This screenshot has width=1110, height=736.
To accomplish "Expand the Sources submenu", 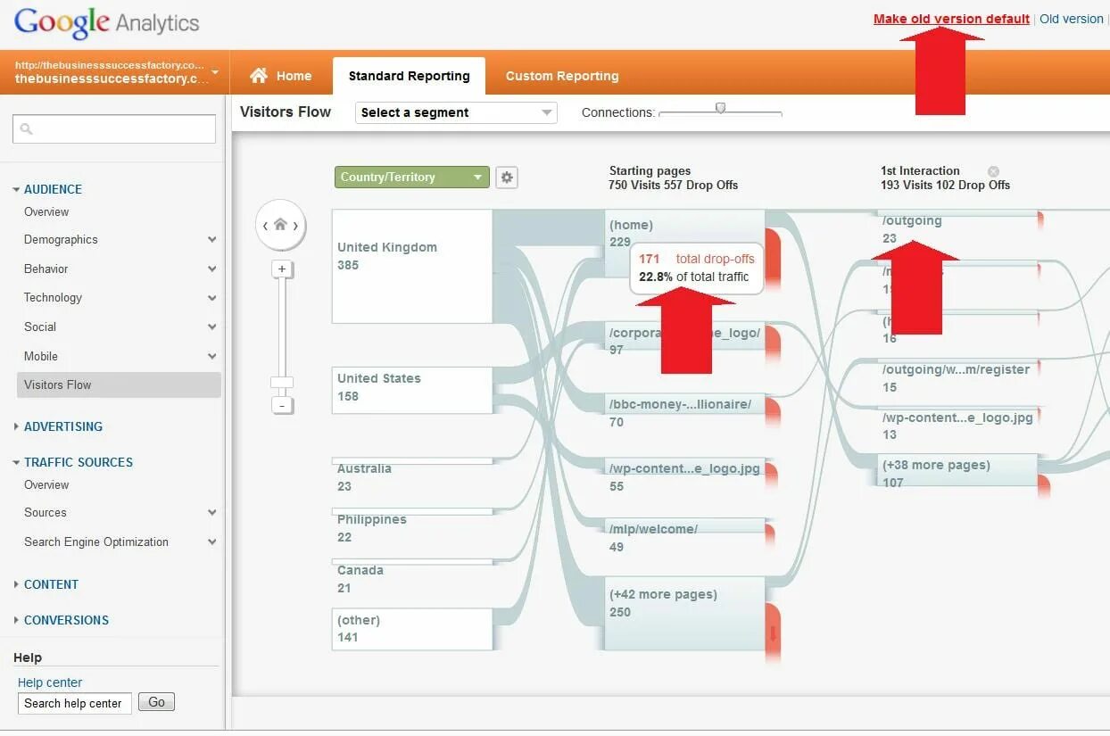I will point(211,513).
